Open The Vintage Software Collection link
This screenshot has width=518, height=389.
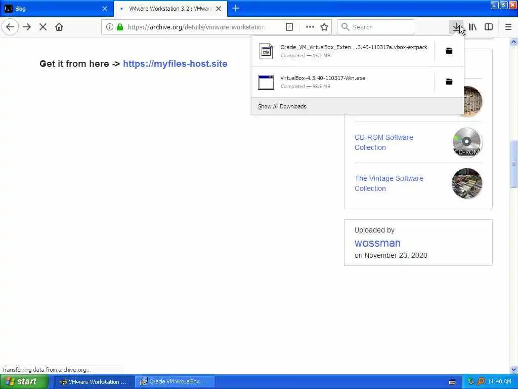click(x=388, y=183)
